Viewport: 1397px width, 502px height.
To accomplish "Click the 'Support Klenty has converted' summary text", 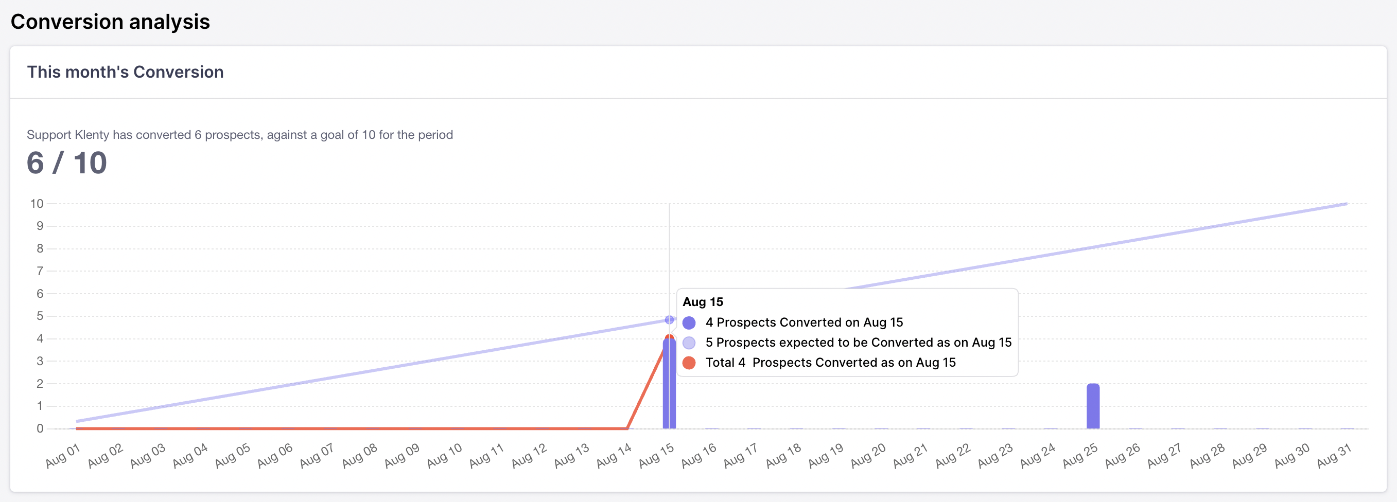I will [x=240, y=134].
